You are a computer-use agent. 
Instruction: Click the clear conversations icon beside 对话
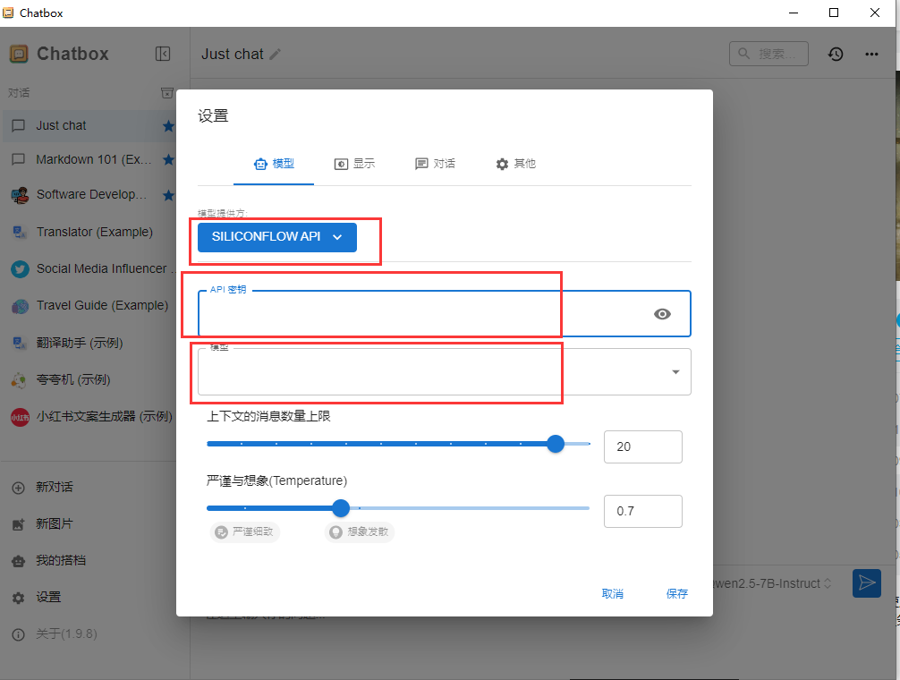[167, 93]
